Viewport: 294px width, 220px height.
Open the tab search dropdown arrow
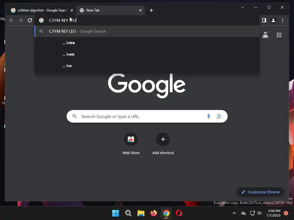242,7
